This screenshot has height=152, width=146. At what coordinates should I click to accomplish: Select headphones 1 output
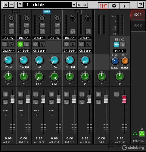coord(135,134)
